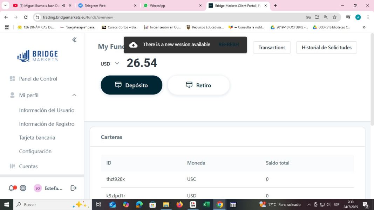Click the Mi perfil person icon
This screenshot has height=210, width=374.
click(12, 95)
